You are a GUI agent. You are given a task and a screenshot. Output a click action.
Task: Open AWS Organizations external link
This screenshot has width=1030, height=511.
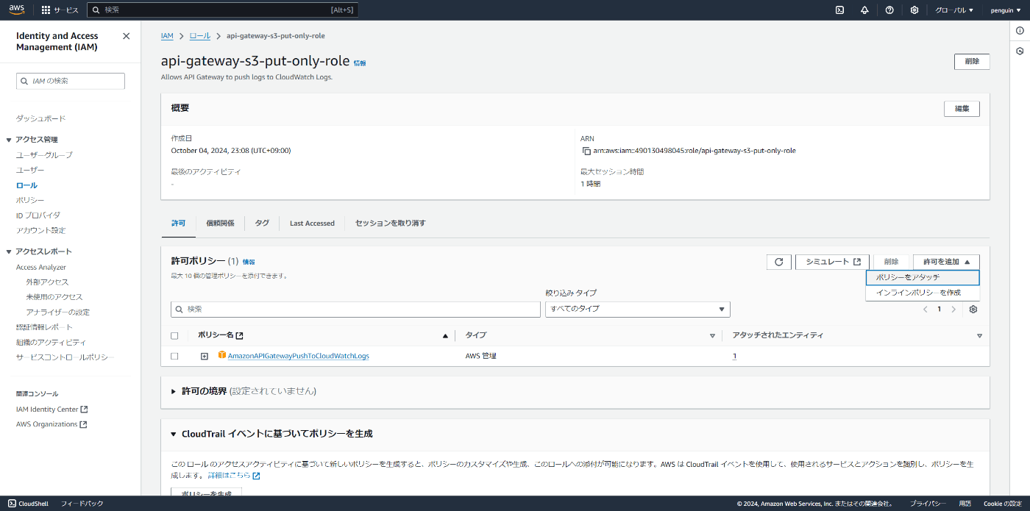click(x=51, y=424)
